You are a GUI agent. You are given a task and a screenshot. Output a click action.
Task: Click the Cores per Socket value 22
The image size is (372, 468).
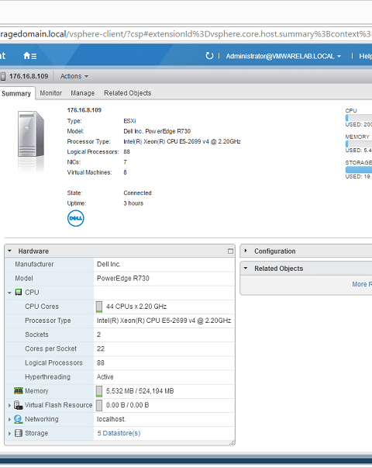(101, 348)
